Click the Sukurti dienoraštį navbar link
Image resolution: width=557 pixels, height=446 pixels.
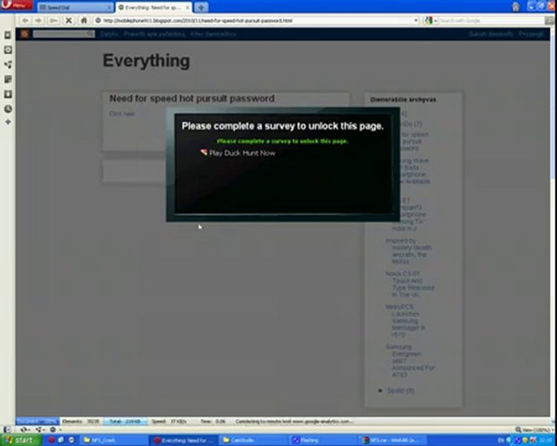tap(491, 34)
